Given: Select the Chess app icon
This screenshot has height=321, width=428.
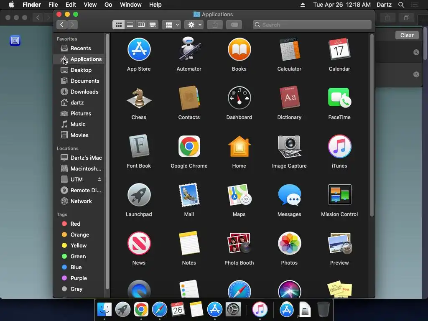Looking at the screenshot, I should point(139,98).
